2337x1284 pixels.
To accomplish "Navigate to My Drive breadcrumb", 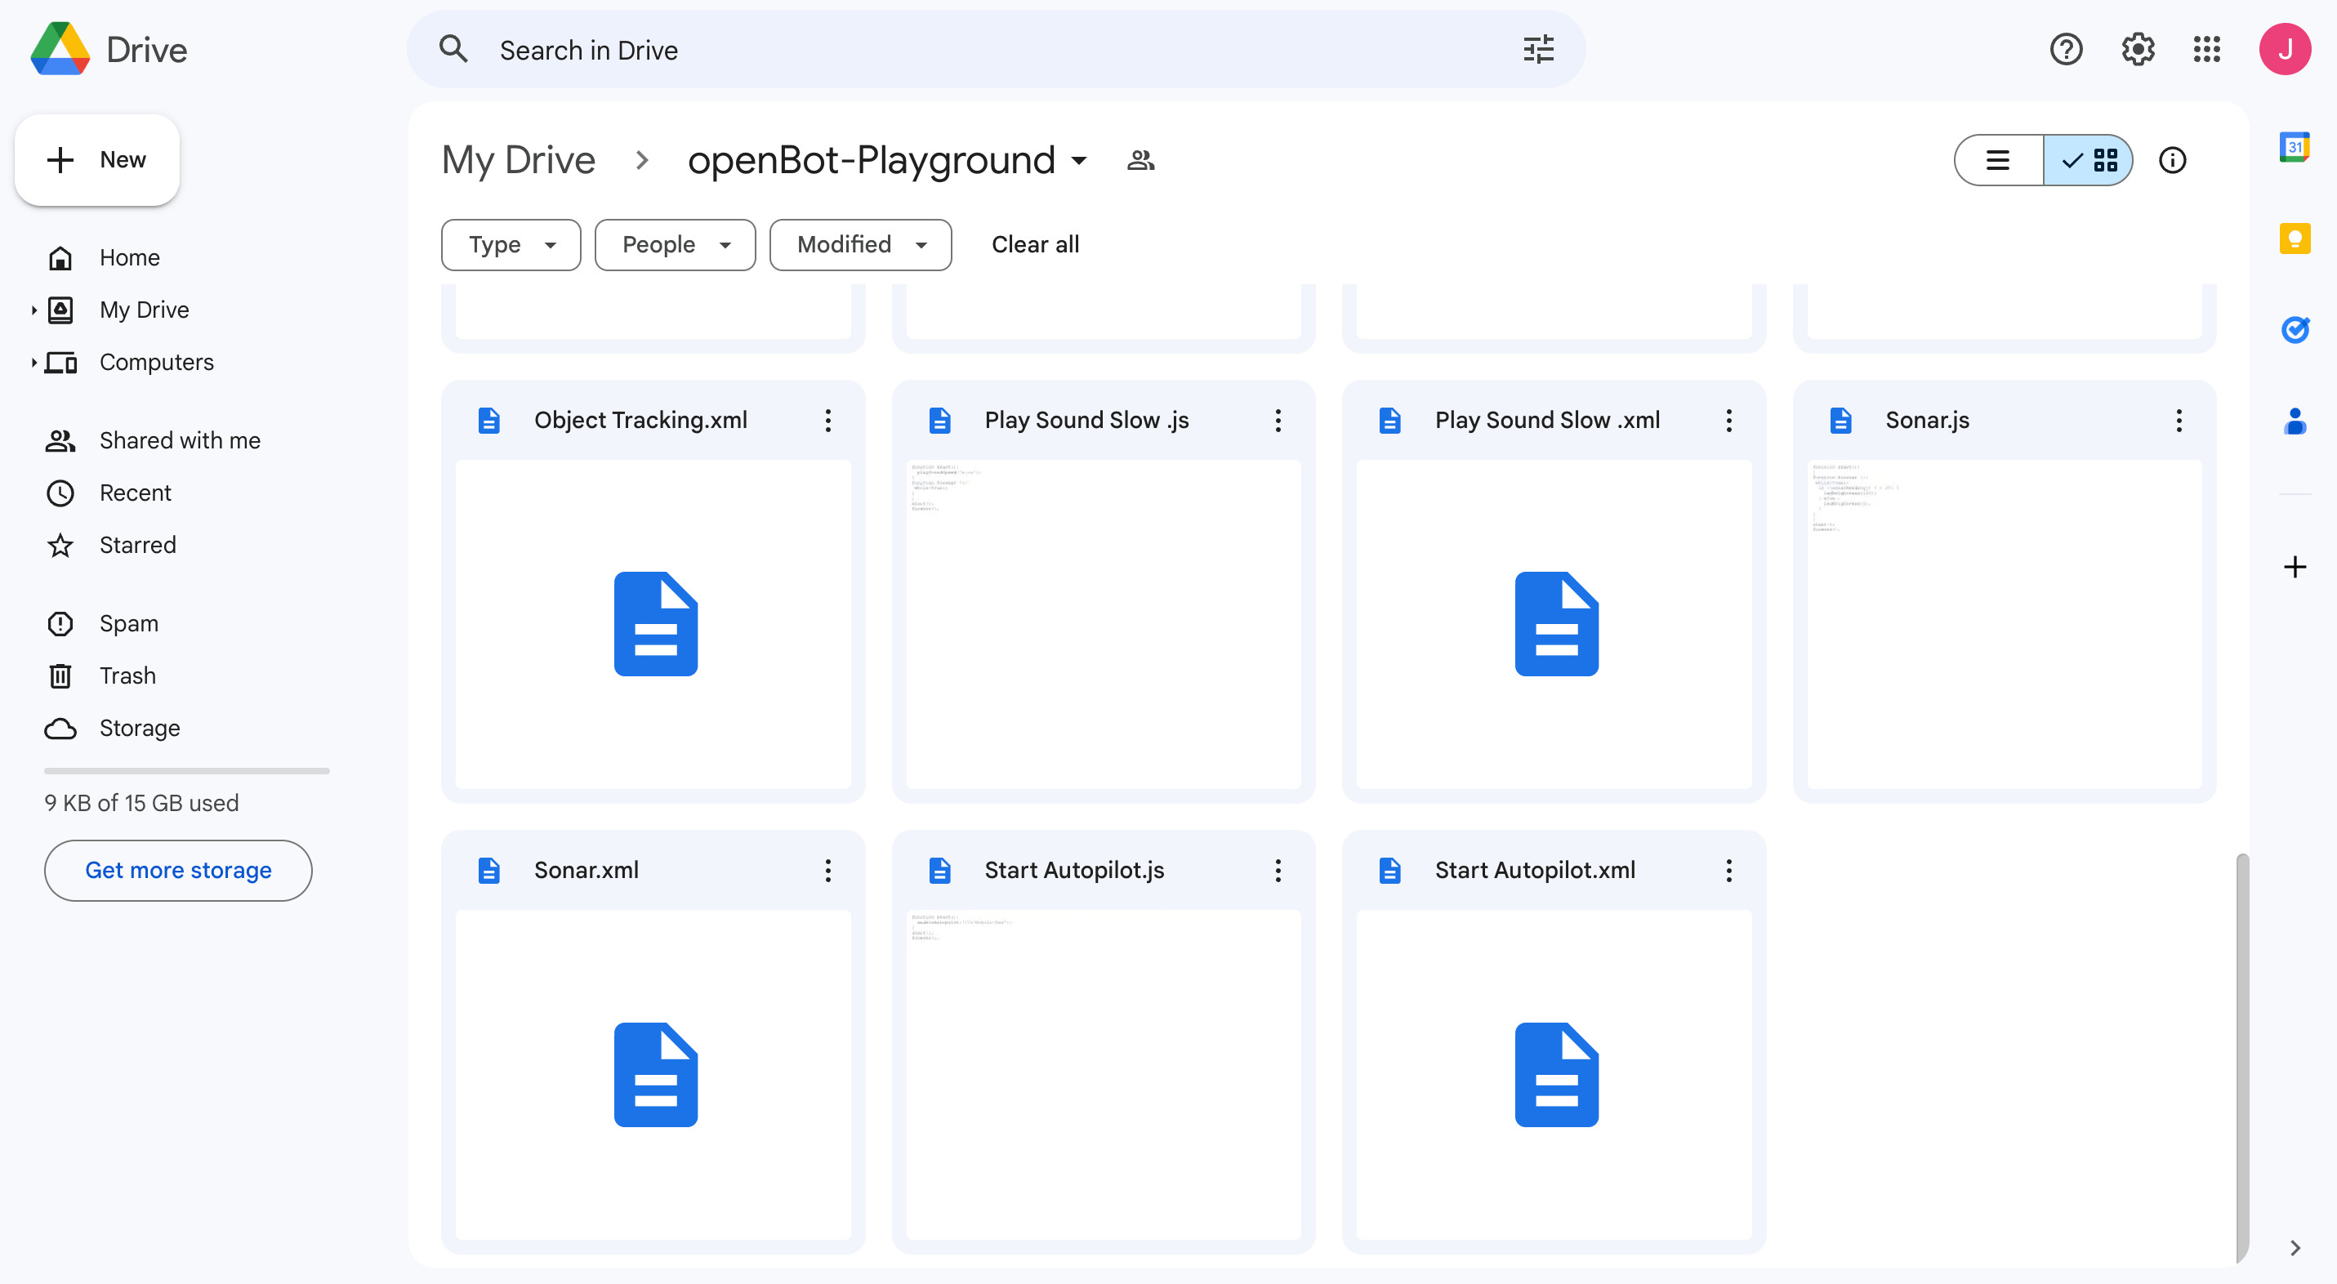I will point(518,161).
